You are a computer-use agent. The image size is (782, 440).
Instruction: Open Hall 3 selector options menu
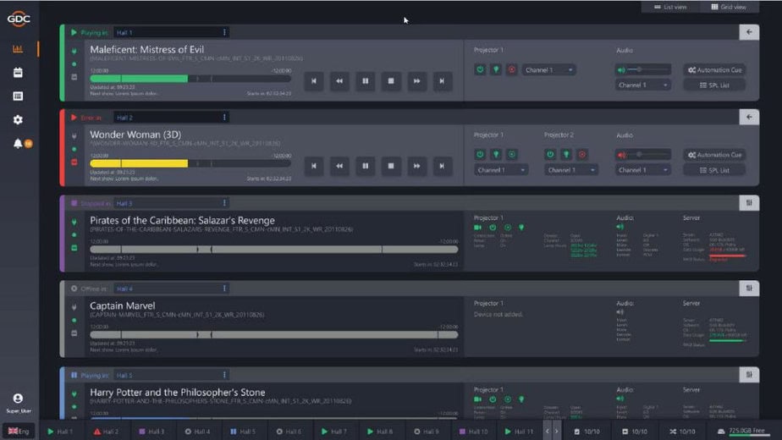click(224, 203)
